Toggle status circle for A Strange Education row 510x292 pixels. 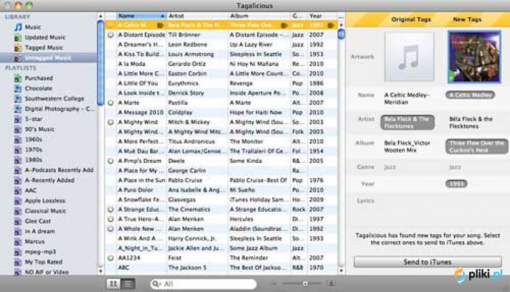(x=111, y=209)
